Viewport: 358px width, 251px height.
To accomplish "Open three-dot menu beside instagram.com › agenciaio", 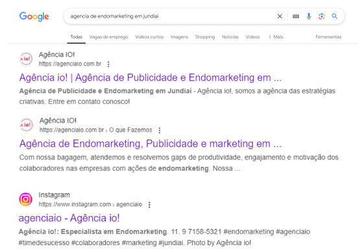I will [149, 205].
